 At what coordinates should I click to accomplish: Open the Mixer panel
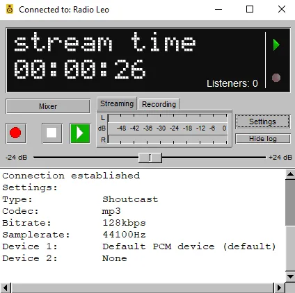coord(48,106)
